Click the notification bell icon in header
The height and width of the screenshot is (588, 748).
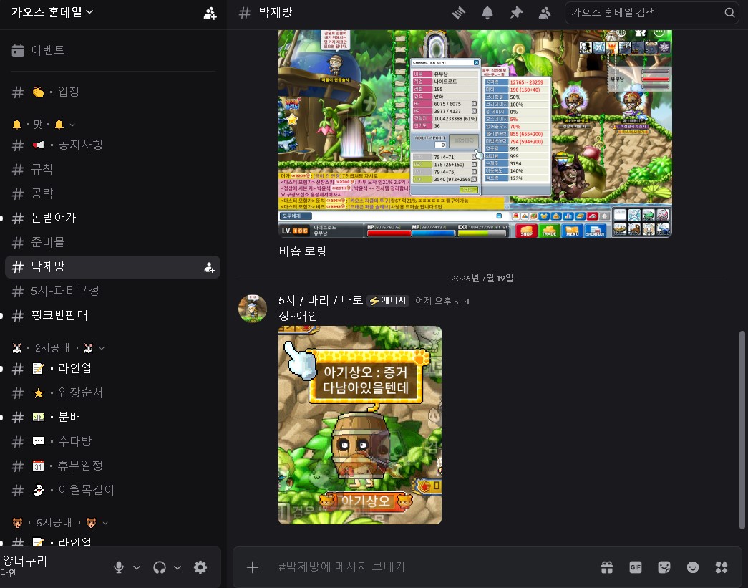pos(487,13)
